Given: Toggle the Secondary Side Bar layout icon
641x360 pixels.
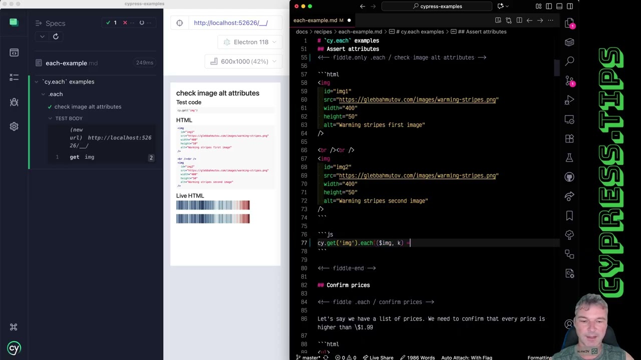Looking at the screenshot, I should (x=570, y=6).
